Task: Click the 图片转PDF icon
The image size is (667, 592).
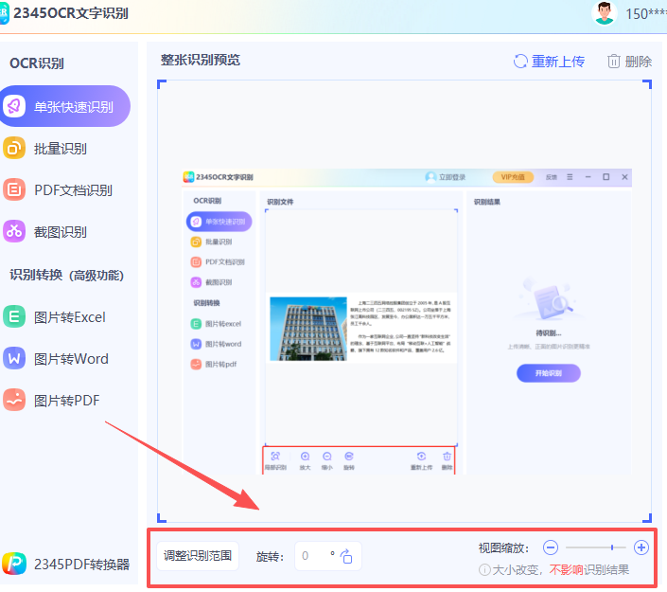Action: 14,401
